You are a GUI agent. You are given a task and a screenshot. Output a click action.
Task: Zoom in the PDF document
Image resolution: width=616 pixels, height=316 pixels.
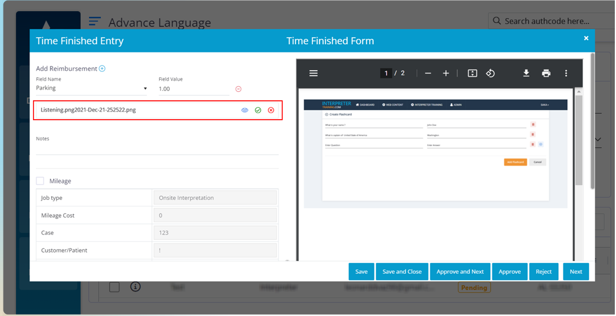click(446, 73)
